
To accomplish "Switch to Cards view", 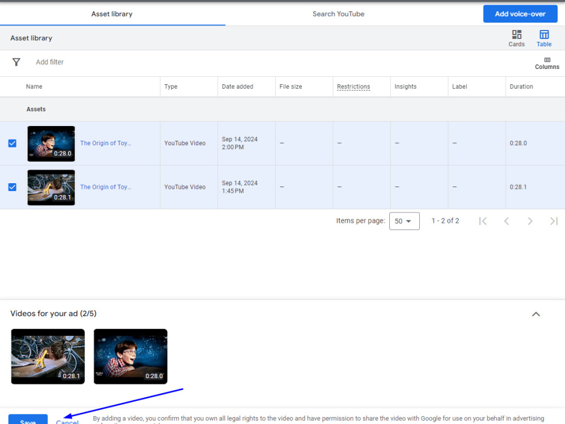I will point(516,38).
